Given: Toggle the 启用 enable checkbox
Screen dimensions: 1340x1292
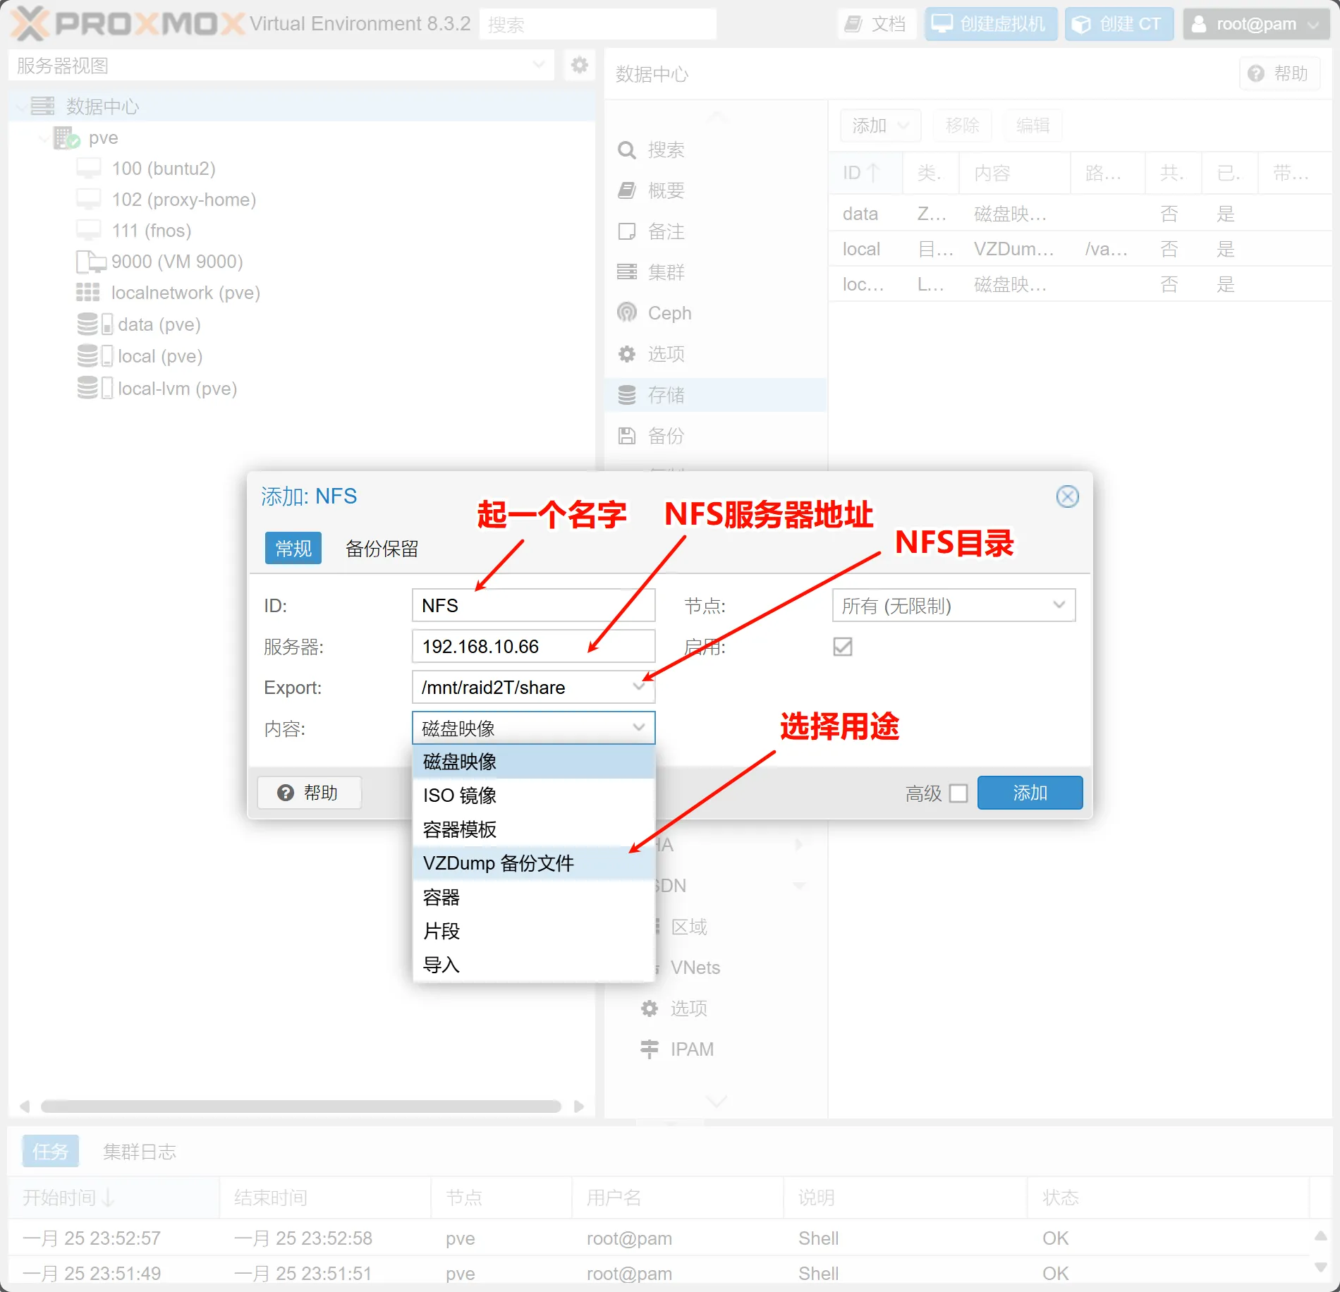Looking at the screenshot, I should (843, 647).
